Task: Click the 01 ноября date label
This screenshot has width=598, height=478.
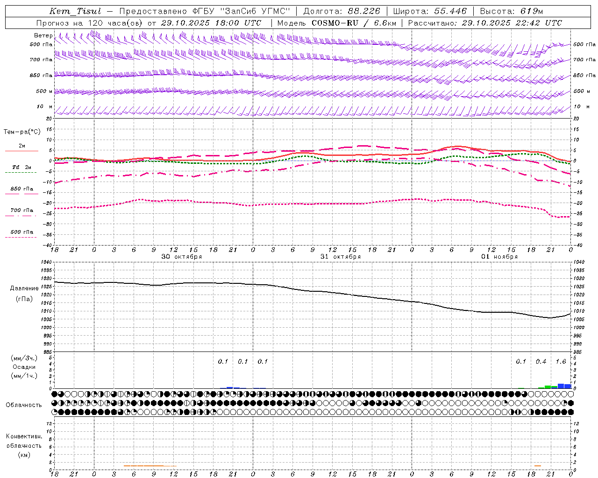Action: point(499,257)
